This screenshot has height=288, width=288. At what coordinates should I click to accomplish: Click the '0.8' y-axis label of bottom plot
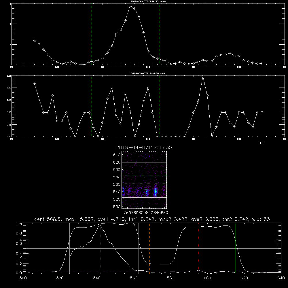19,233
